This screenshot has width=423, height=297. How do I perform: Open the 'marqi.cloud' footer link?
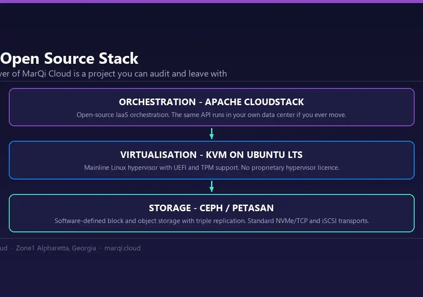(122, 248)
